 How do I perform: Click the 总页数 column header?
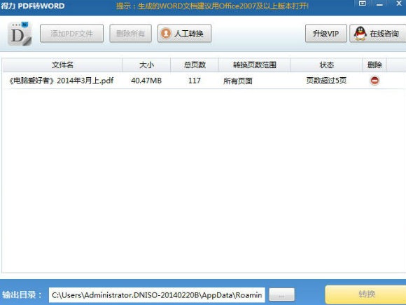point(195,65)
